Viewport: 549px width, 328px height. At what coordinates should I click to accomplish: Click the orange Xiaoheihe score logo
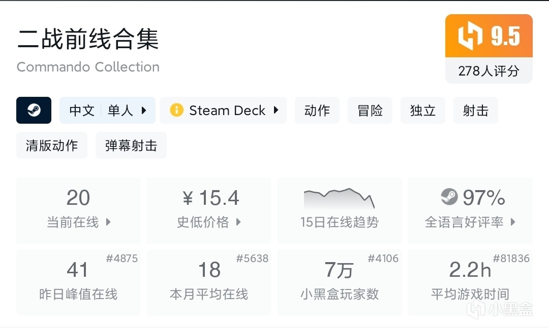[x=469, y=37]
